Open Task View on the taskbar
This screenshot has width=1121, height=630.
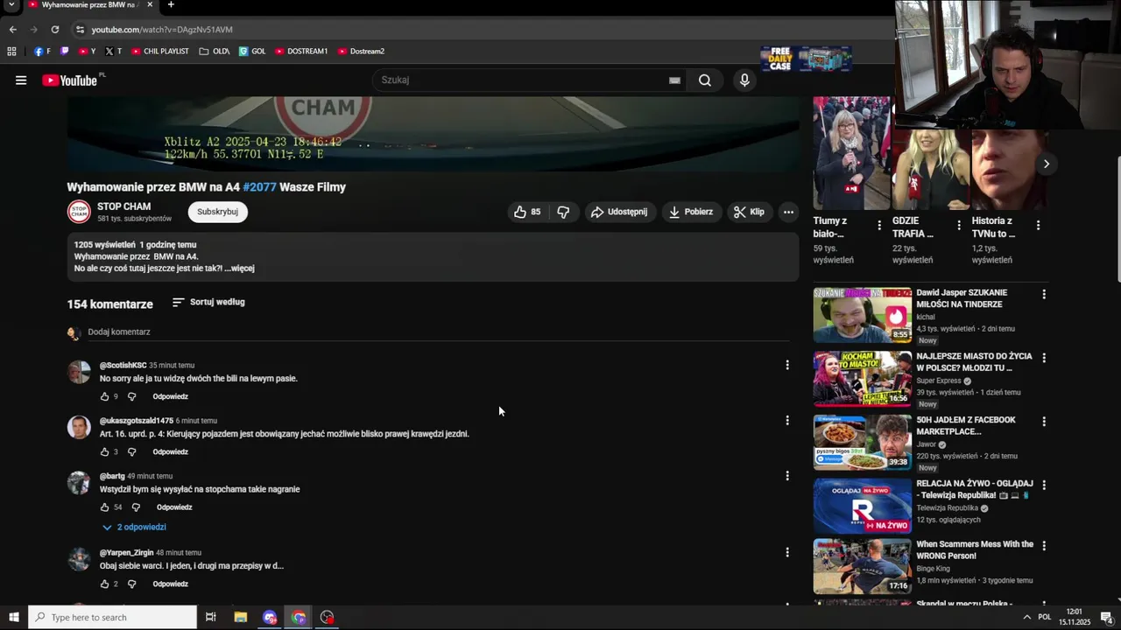pyautogui.click(x=211, y=618)
